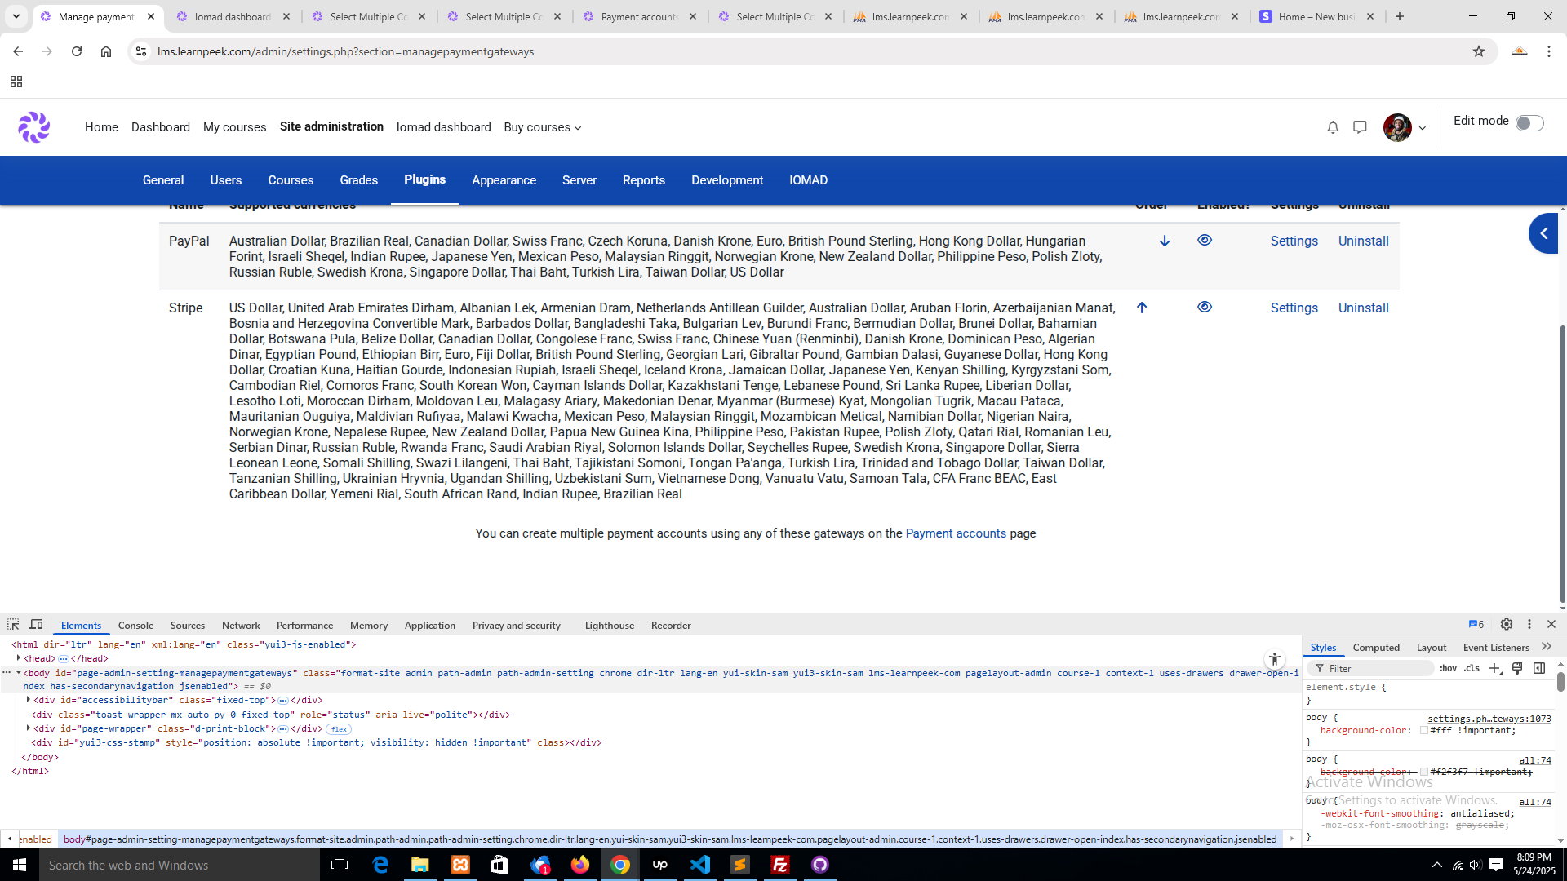The width and height of the screenshot is (1567, 881).
Task: Move Stripe gateway up in order
Action: [x=1142, y=308]
